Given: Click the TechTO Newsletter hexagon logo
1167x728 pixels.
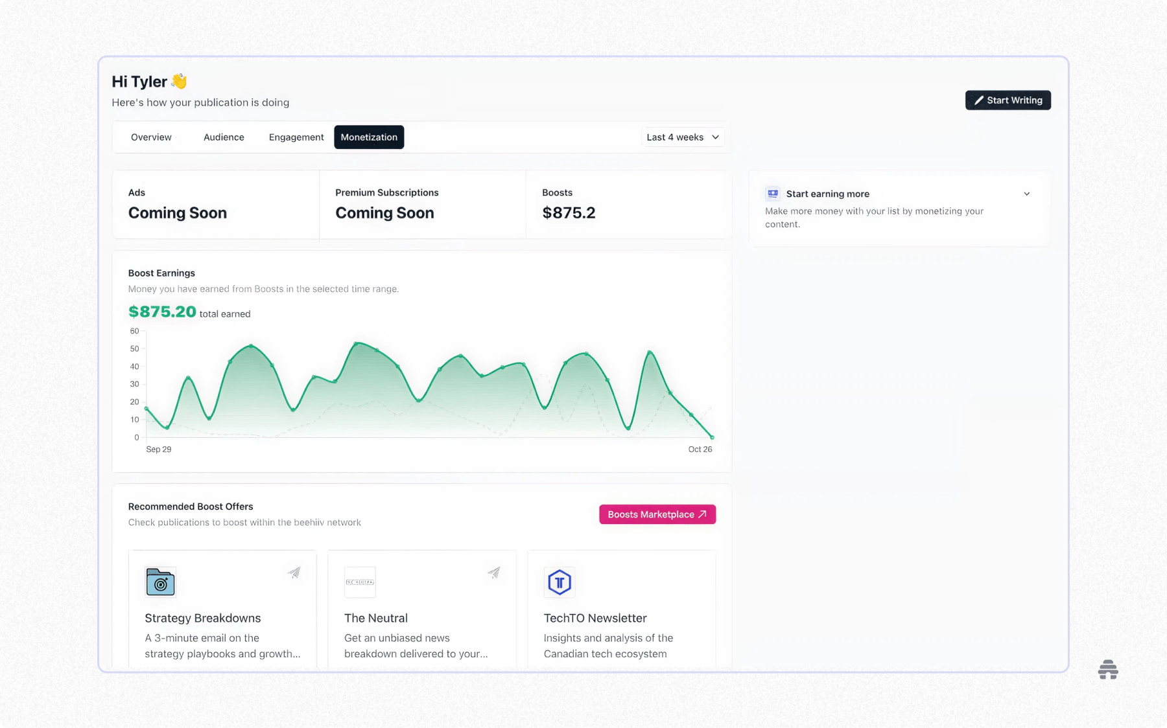Looking at the screenshot, I should click(559, 582).
